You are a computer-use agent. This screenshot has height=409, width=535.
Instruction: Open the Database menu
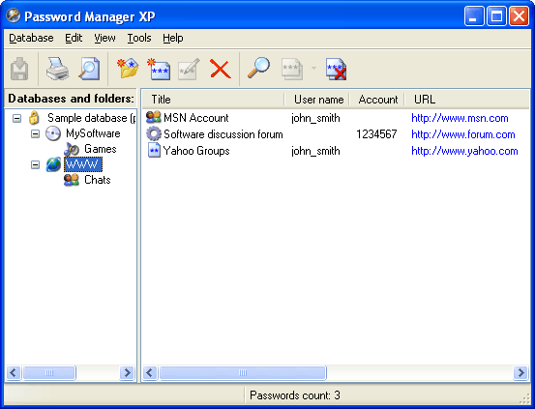pos(31,38)
